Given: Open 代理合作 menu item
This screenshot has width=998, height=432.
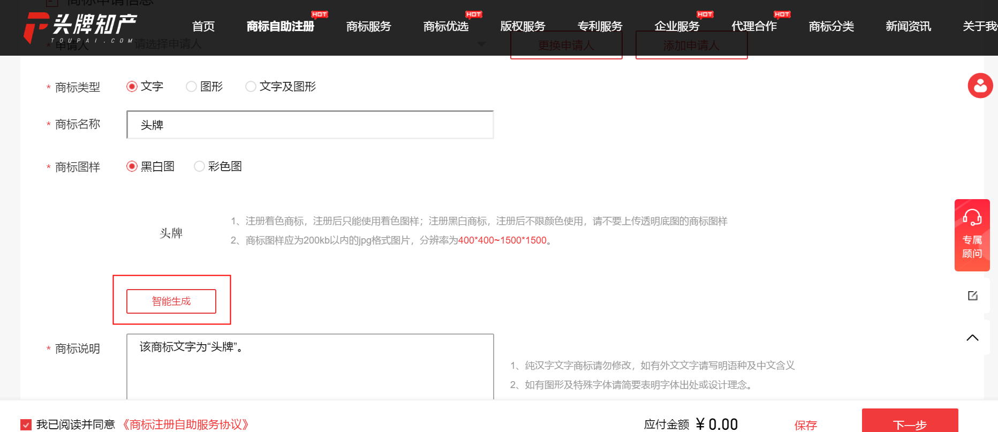Looking at the screenshot, I should point(754,26).
